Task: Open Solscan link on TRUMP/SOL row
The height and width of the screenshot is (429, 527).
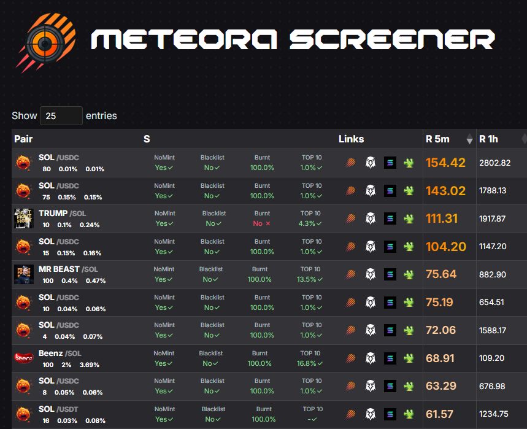Action: coord(390,218)
